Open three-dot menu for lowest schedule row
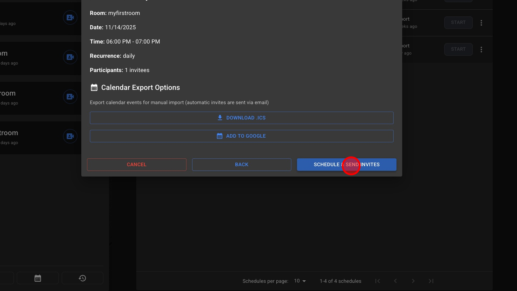517x291 pixels. pos(481,50)
